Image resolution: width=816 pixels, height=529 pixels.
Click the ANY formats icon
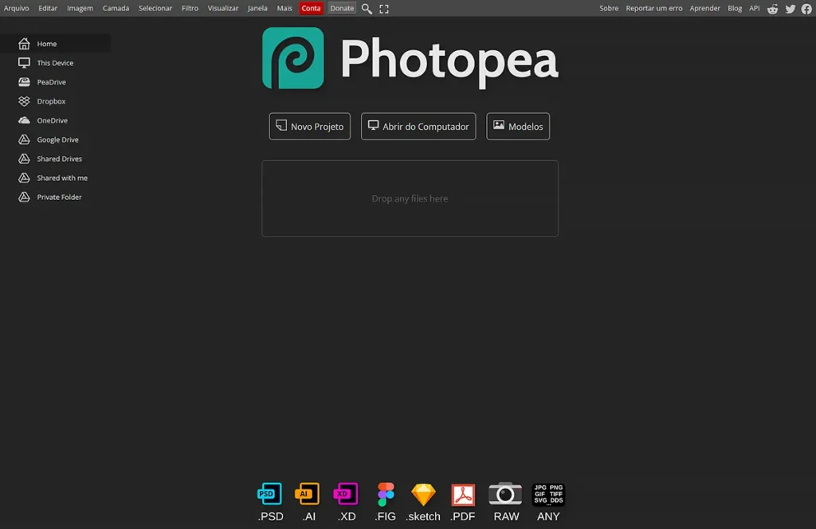click(548, 494)
